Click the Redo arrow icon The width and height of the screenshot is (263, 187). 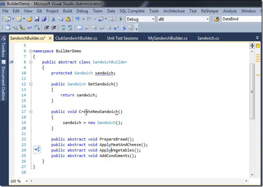tap(89, 19)
